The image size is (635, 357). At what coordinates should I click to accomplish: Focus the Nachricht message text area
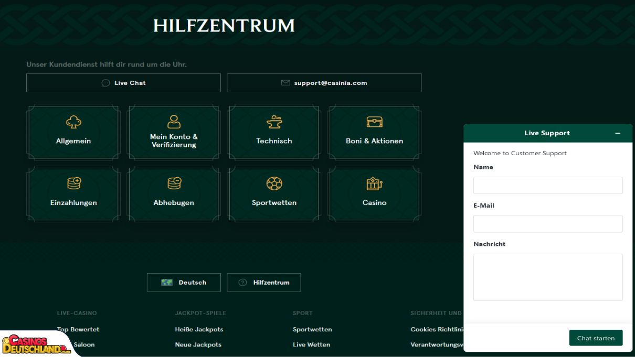click(x=548, y=277)
